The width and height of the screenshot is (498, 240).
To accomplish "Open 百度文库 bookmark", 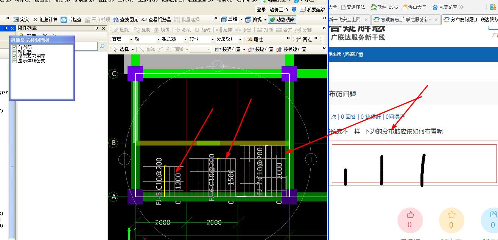I will click(445, 7).
